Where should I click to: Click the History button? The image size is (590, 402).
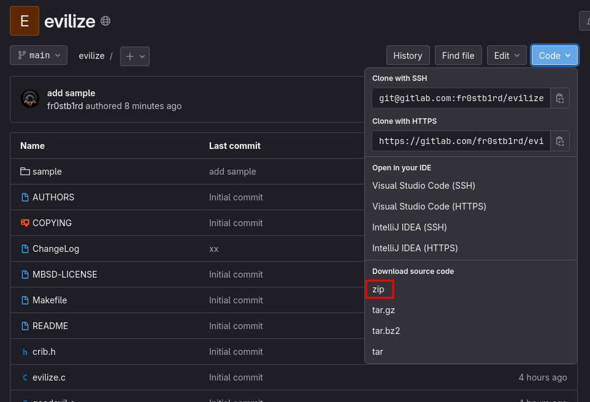(x=407, y=55)
